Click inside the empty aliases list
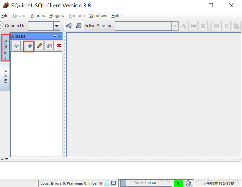This screenshot has height=187, width=242. point(36,104)
